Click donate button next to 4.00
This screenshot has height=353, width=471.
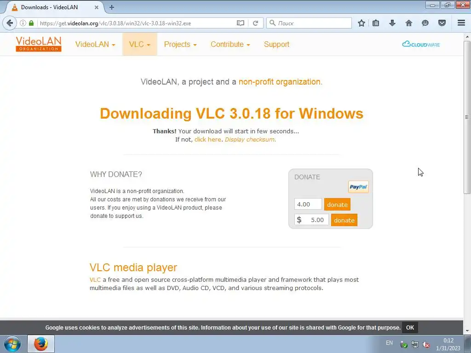tap(337, 205)
